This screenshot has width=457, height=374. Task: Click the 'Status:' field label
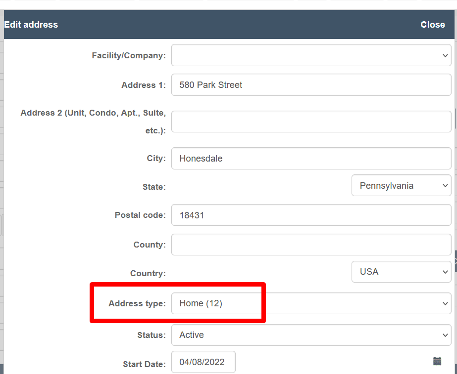click(x=152, y=335)
